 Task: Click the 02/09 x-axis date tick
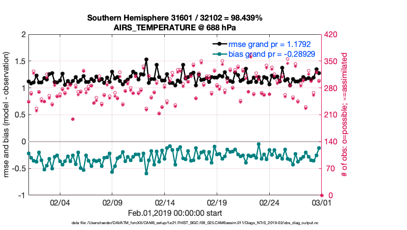coord(112,203)
